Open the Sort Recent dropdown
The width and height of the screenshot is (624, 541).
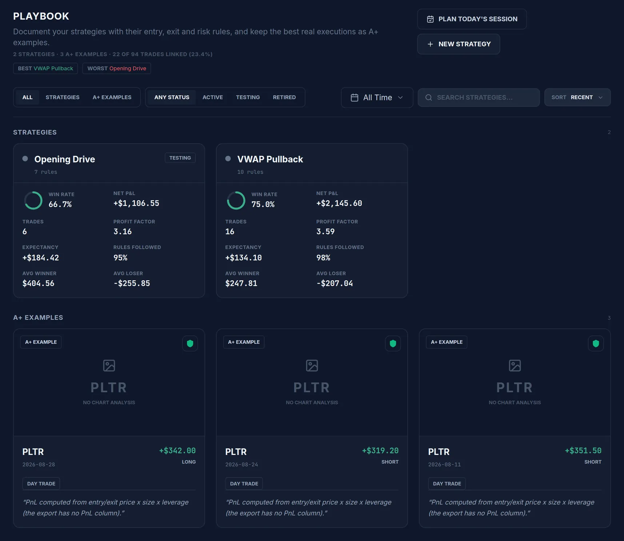pos(577,97)
